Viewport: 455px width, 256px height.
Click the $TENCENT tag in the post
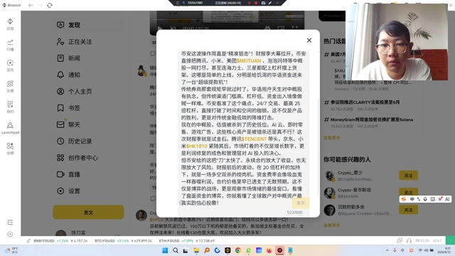pyautogui.click(x=254, y=139)
